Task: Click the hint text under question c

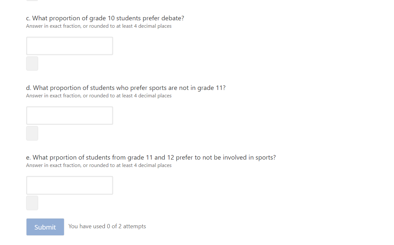Action: tap(99, 26)
